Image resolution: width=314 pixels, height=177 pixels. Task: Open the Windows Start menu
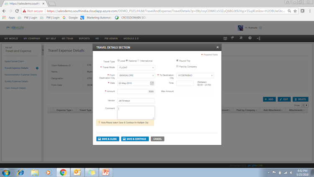[x=6, y=172]
